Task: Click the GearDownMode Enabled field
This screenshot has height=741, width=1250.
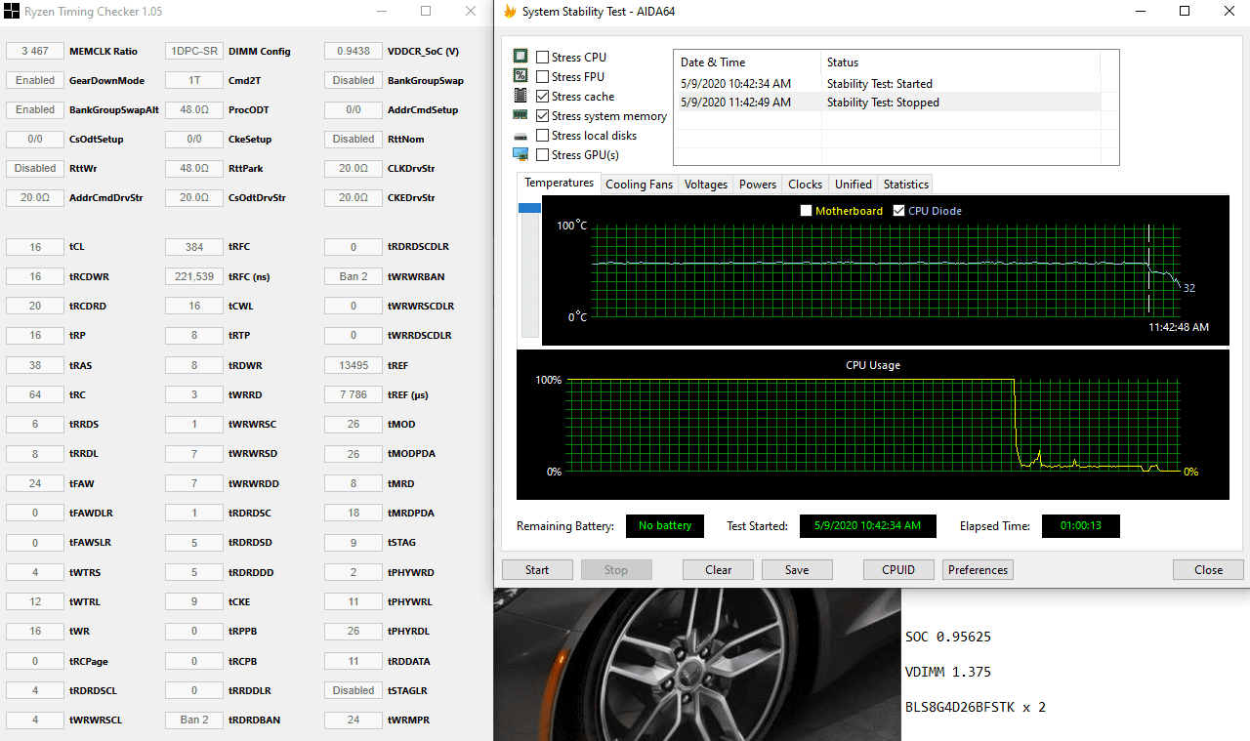Action: [x=35, y=81]
